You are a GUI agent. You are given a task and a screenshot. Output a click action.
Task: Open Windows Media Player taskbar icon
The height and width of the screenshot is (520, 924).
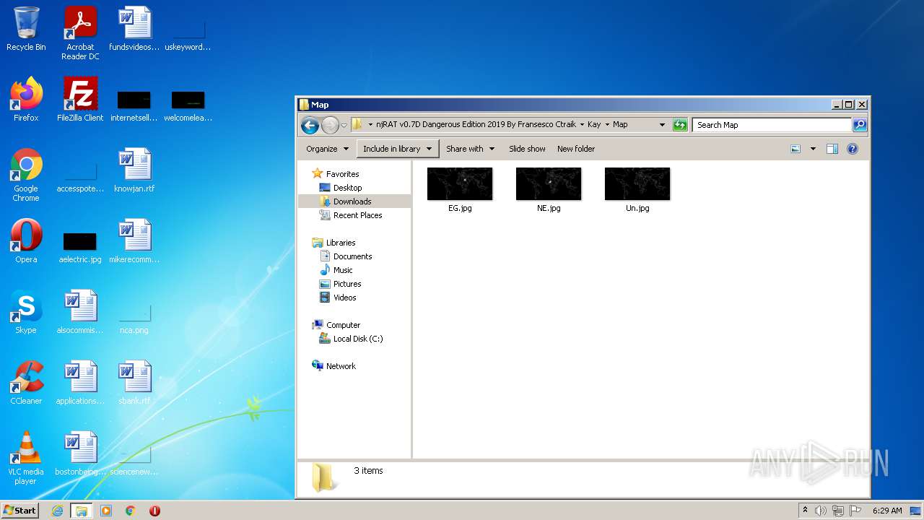click(x=106, y=511)
